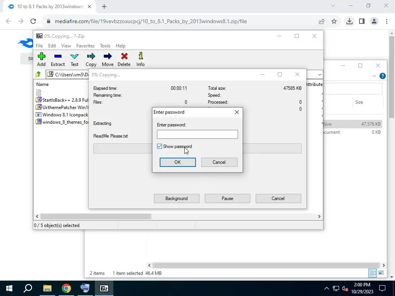Screen dimensions: 395x296
Task: Open the Help menu in 7-Zip
Action: pyautogui.click(x=120, y=46)
